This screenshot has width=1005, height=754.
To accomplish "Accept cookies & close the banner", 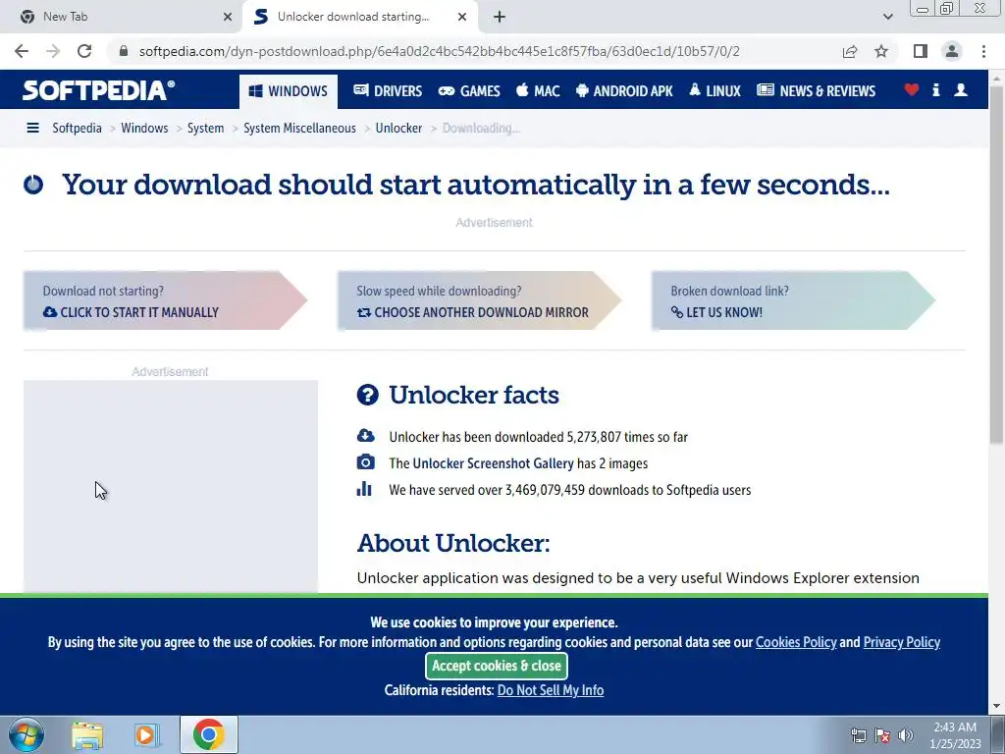I will click(x=497, y=666).
